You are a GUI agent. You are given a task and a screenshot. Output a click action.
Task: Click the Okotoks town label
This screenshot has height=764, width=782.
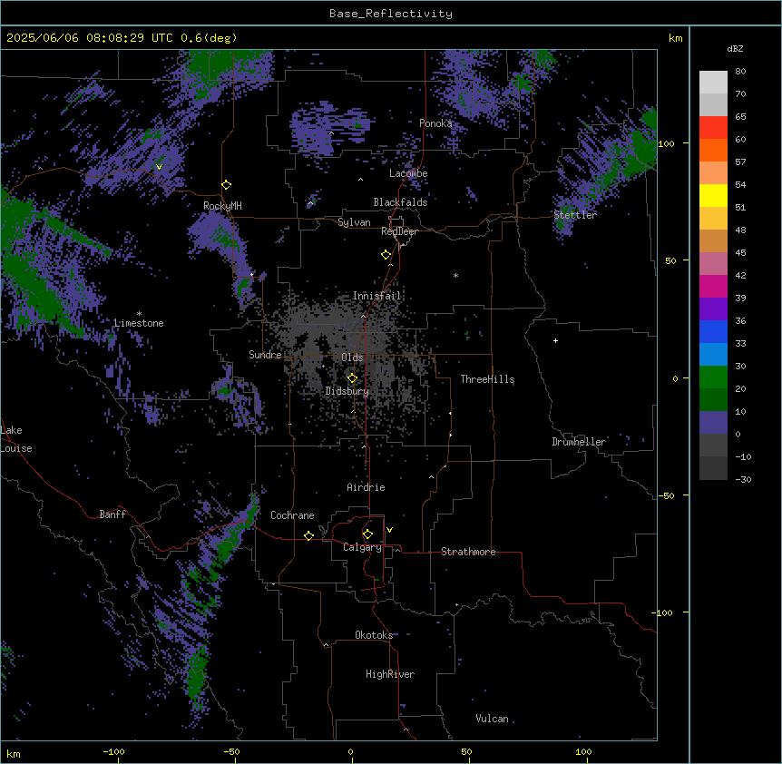point(374,635)
